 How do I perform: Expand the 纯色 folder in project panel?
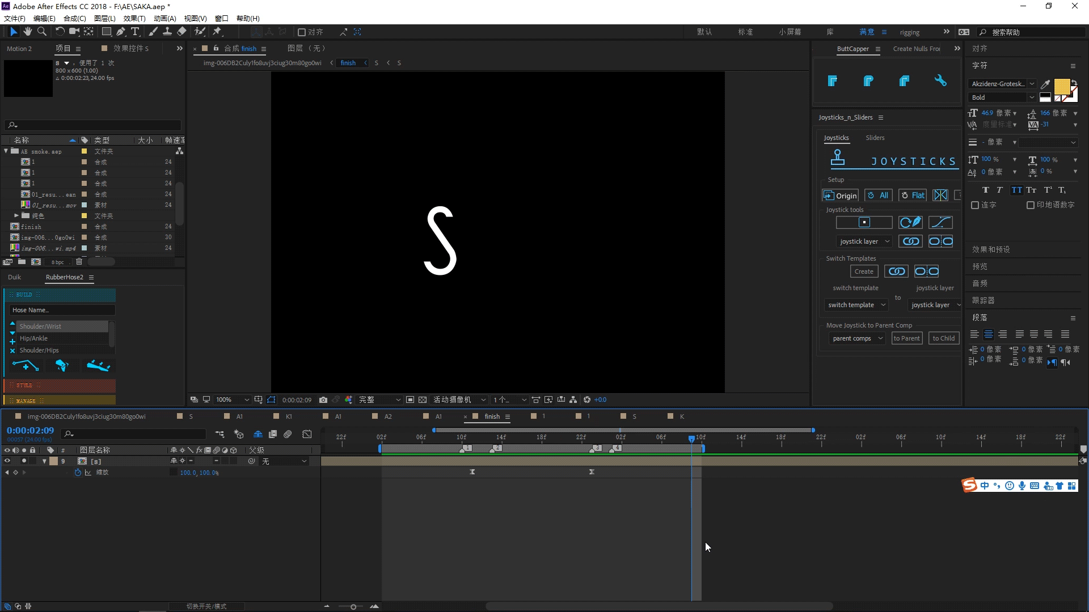click(16, 216)
